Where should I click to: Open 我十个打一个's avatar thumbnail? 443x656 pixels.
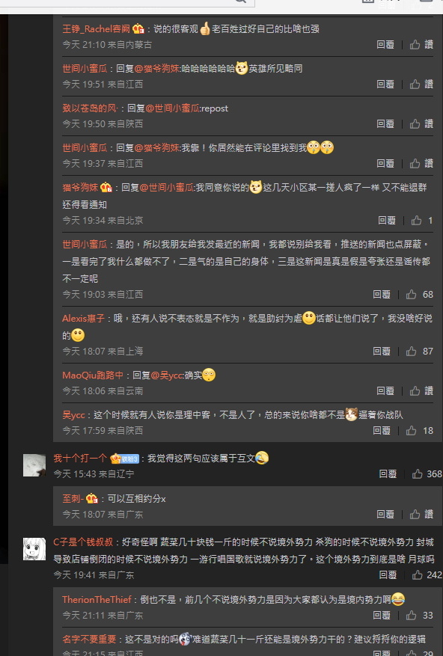click(34, 465)
